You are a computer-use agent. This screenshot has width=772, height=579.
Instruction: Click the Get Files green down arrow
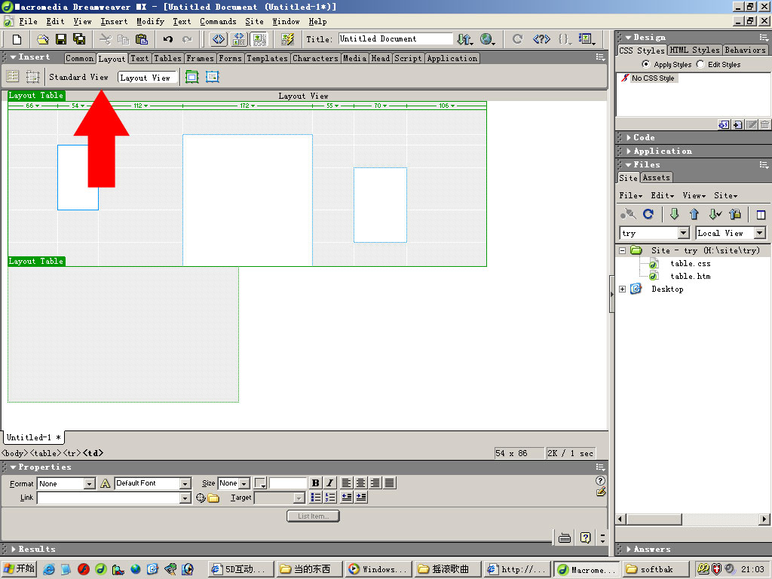coord(674,214)
